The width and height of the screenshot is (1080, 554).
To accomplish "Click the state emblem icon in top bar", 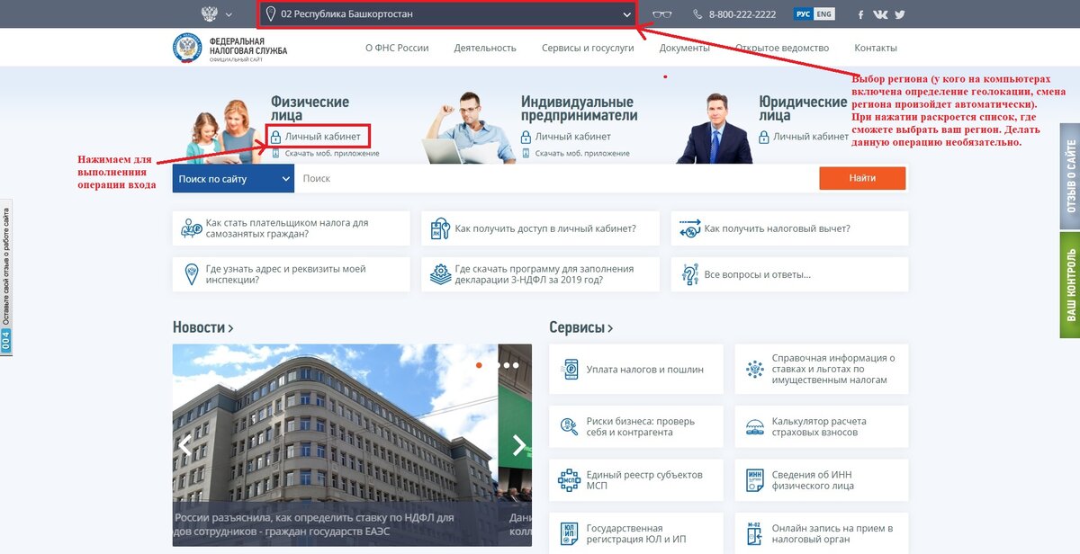I will tap(209, 14).
